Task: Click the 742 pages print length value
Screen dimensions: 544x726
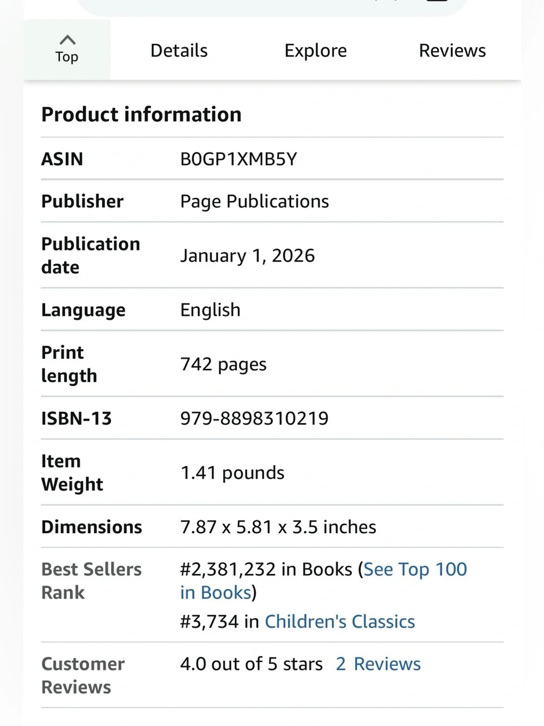Action: click(223, 364)
